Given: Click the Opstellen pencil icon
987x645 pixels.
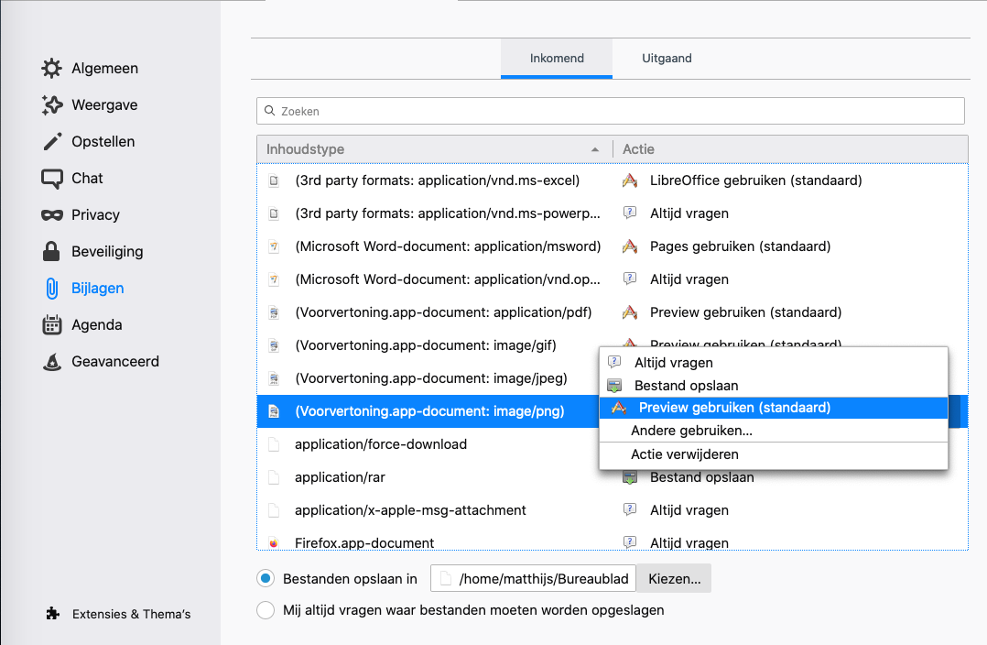Looking at the screenshot, I should [x=52, y=142].
